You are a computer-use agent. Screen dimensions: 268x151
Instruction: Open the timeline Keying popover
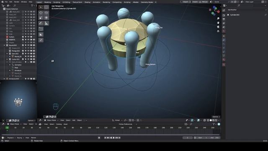[20, 138]
